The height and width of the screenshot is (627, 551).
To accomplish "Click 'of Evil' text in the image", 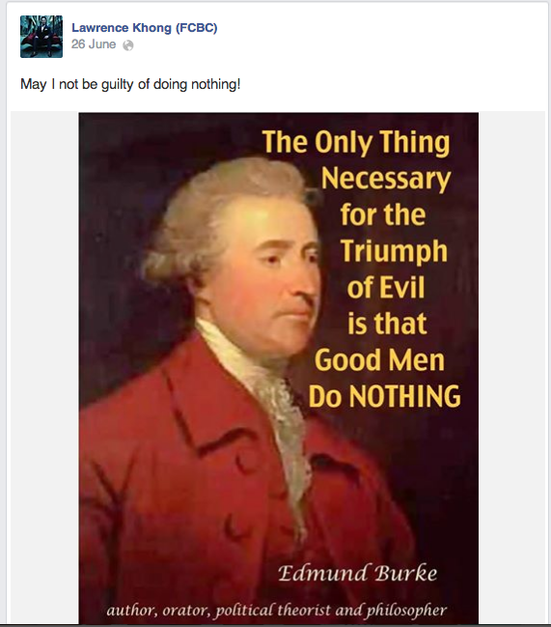I will pos(386,287).
